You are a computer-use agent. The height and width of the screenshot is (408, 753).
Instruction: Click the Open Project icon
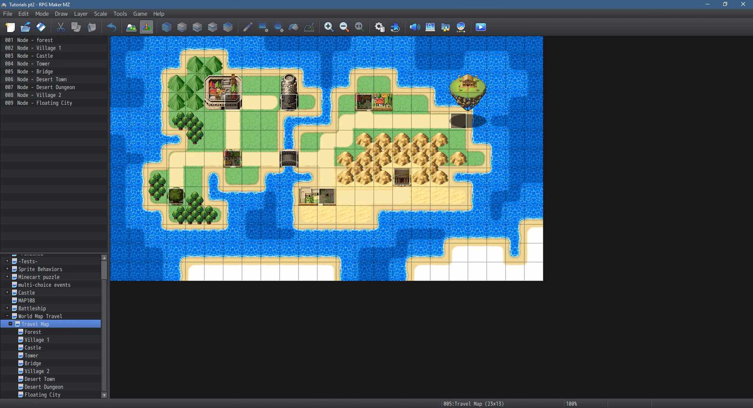pyautogui.click(x=25, y=27)
